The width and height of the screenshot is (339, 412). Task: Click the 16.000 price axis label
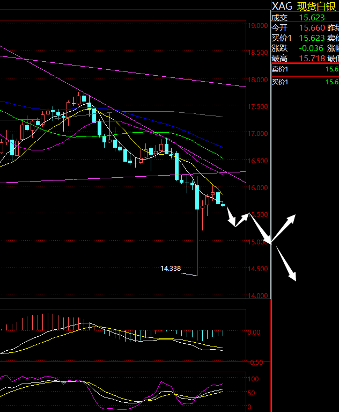pos(257,187)
